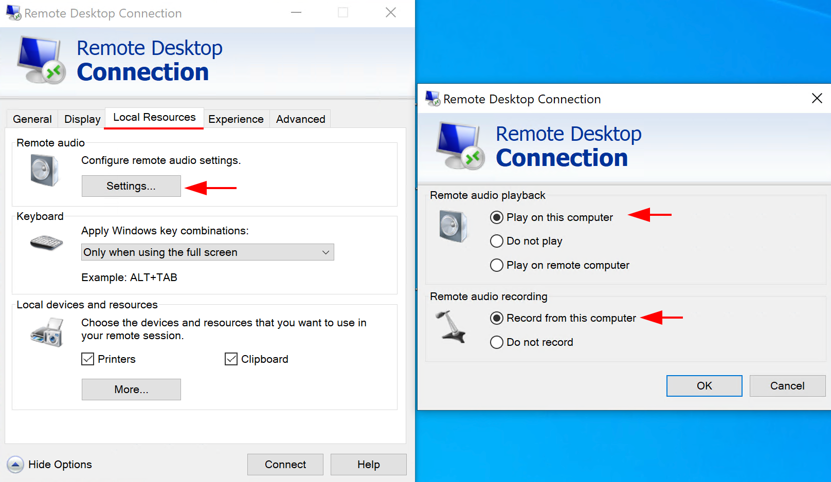Switch to the Advanced tab
The width and height of the screenshot is (831, 482).
300,119
